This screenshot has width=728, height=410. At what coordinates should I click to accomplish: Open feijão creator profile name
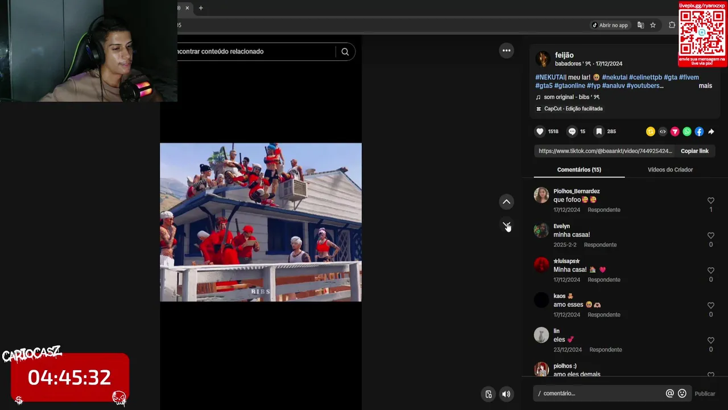pyautogui.click(x=564, y=55)
